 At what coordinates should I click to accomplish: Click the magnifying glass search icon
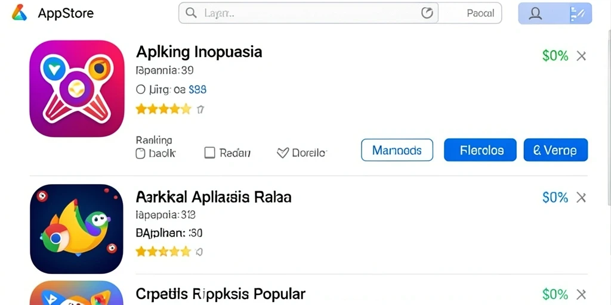pyautogui.click(x=191, y=13)
